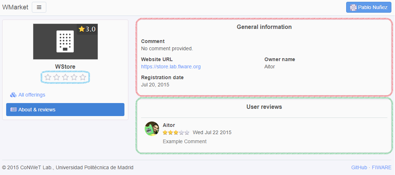This screenshot has width=395, height=175.
Task: Open the Pablo Nuñez user dropdown
Action: coord(369,7)
